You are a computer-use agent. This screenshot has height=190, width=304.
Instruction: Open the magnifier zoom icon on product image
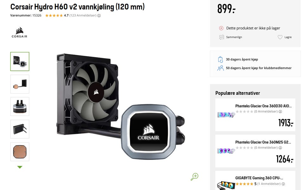(x=194, y=177)
